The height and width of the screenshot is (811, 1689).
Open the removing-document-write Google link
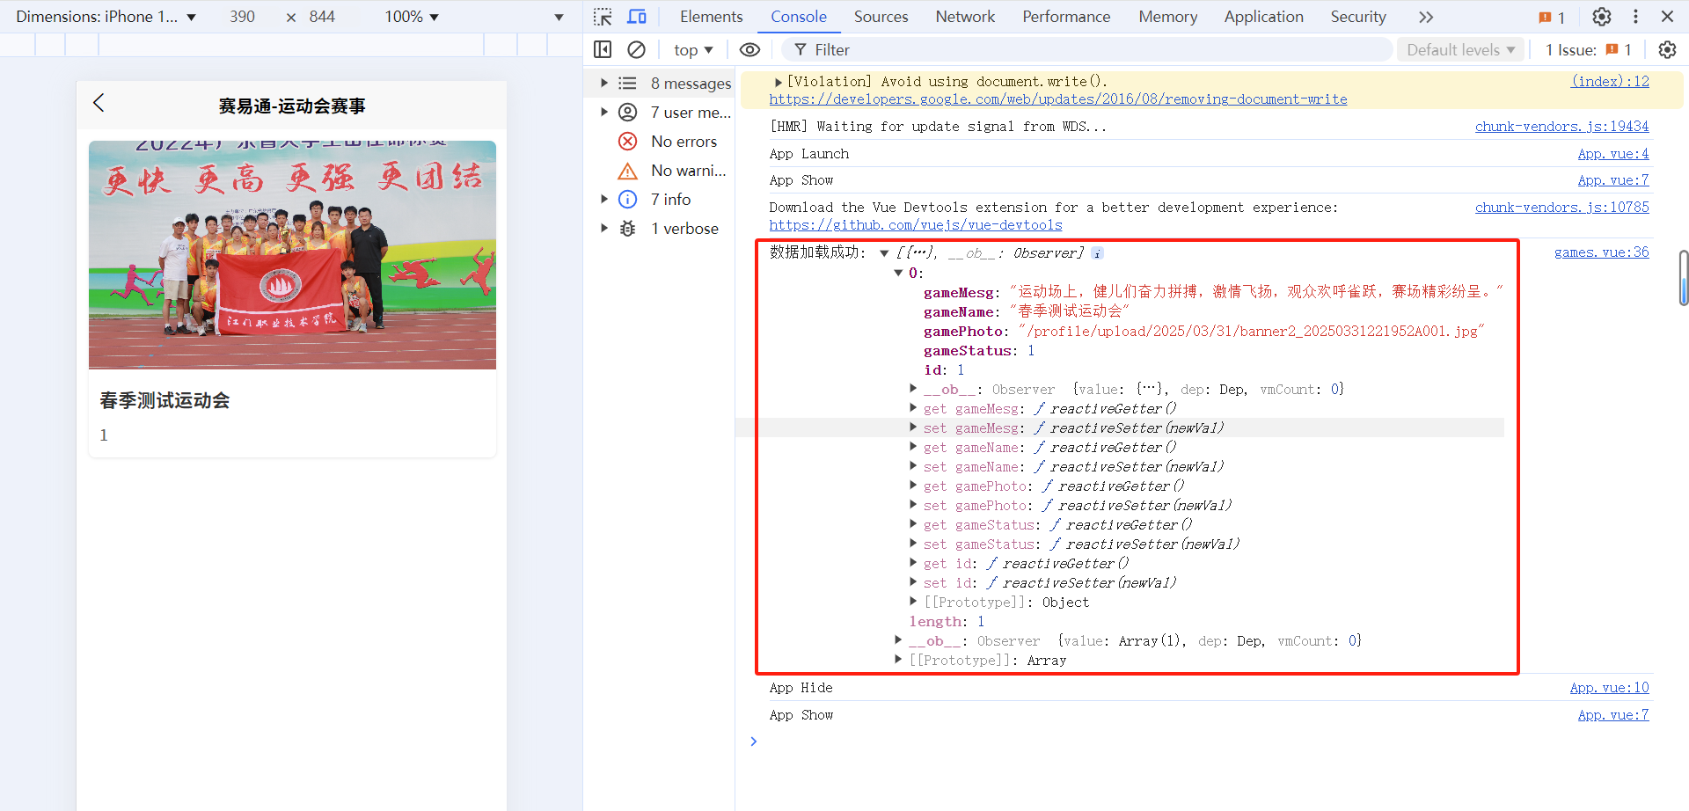(x=1058, y=99)
